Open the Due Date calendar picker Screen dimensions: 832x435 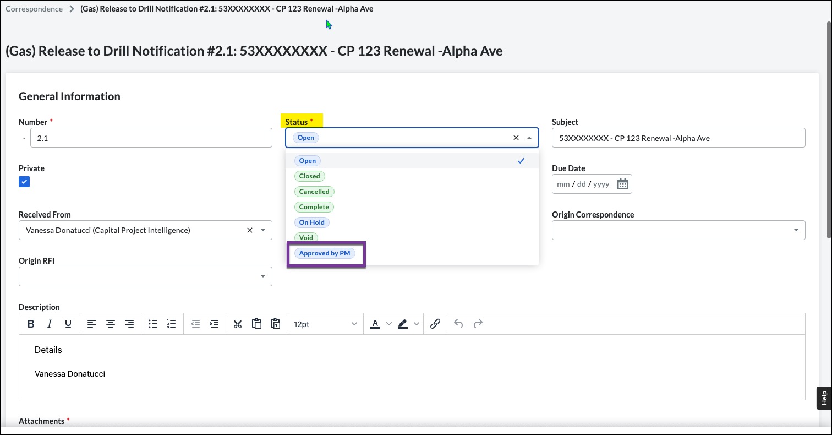[622, 184]
